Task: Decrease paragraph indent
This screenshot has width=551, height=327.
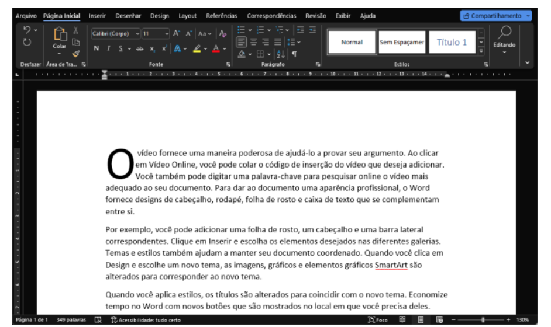Action: click(x=300, y=30)
